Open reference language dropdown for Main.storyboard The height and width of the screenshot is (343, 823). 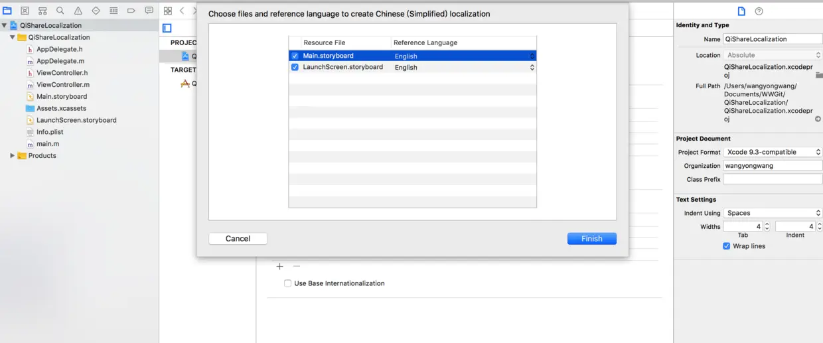point(532,56)
